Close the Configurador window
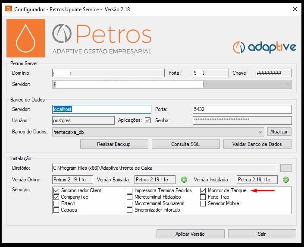Screen dimensions: 304x247 (x=295, y=9)
